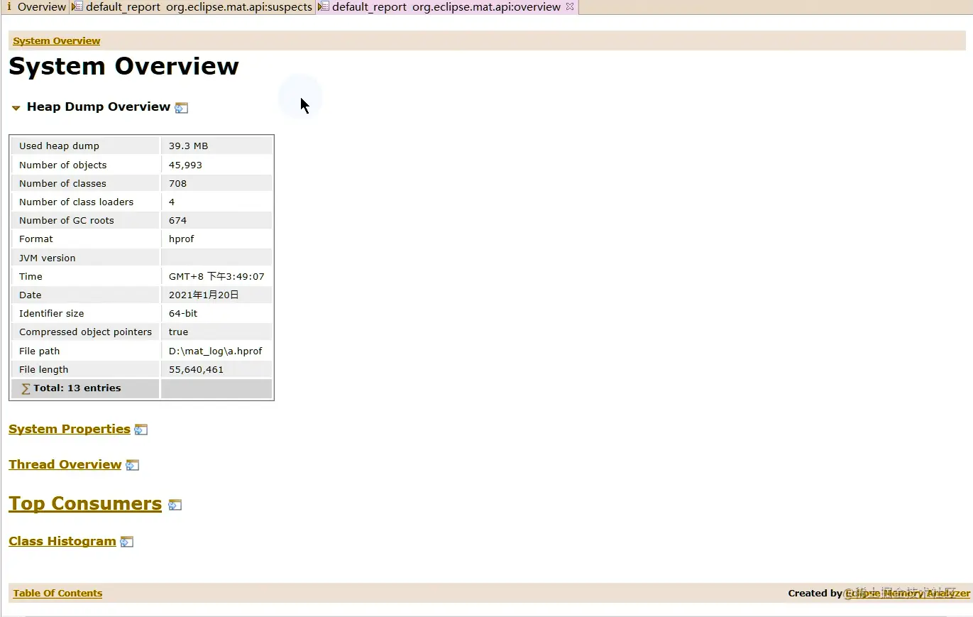Select the default_report overview tab
The width and height of the screenshot is (973, 617).
(446, 7)
